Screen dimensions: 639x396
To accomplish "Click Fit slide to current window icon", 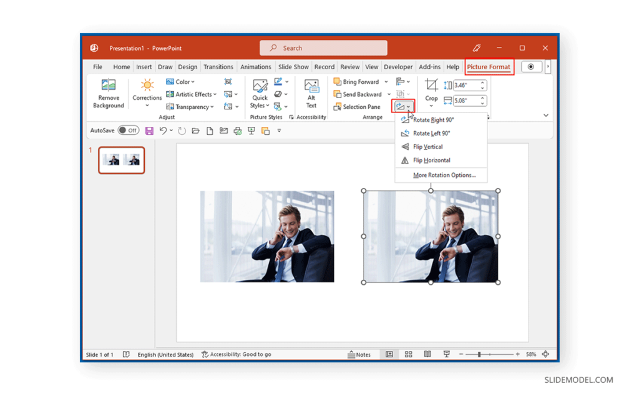I will pos(545,354).
